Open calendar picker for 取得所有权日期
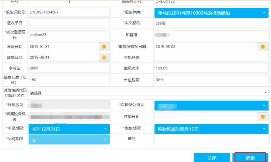 pyautogui.click(x=263, y=47)
